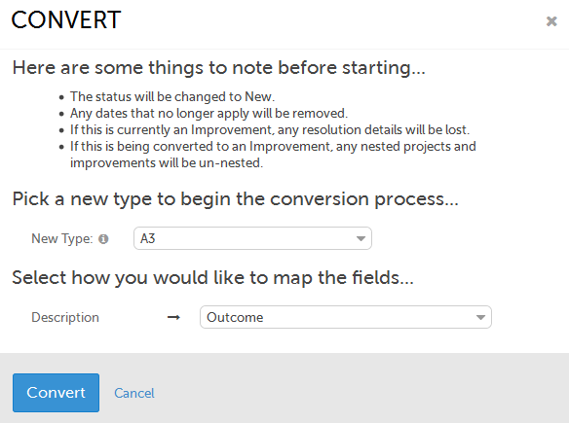Click the CONVERT dialog title
The image size is (569, 423).
point(66,19)
